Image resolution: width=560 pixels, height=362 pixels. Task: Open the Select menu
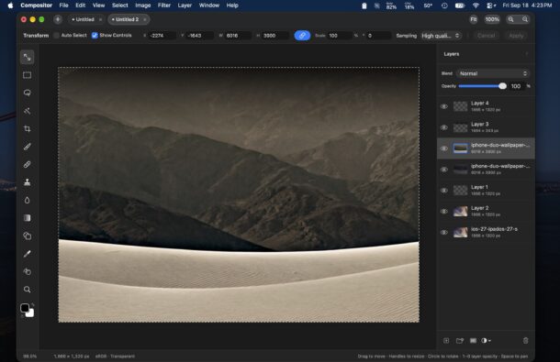119,5
